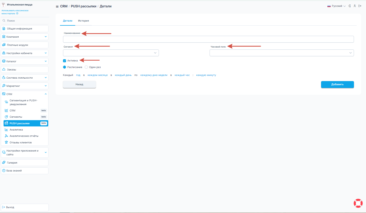366x213 pixels.
Task: Click the logout arrow icon in header
Action: pos(360,6)
